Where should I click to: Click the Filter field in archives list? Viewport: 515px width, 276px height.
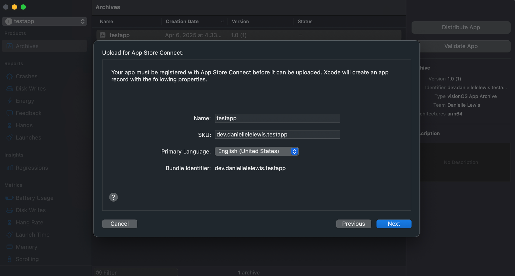[x=136, y=272]
